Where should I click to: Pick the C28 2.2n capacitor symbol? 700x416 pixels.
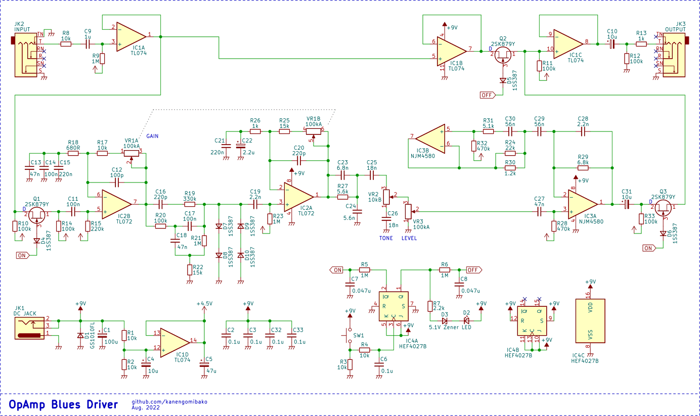point(583,131)
